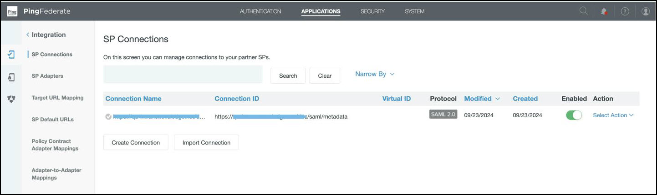Open the search magnifier icon in header
Screen dimensions: 657x195
pyautogui.click(x=583, y=11)
